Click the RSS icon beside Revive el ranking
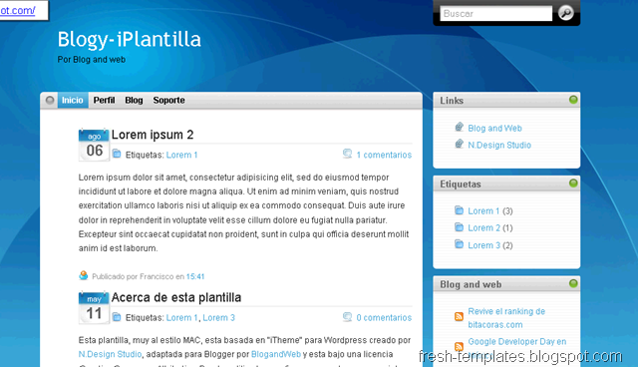 [459, 316]
